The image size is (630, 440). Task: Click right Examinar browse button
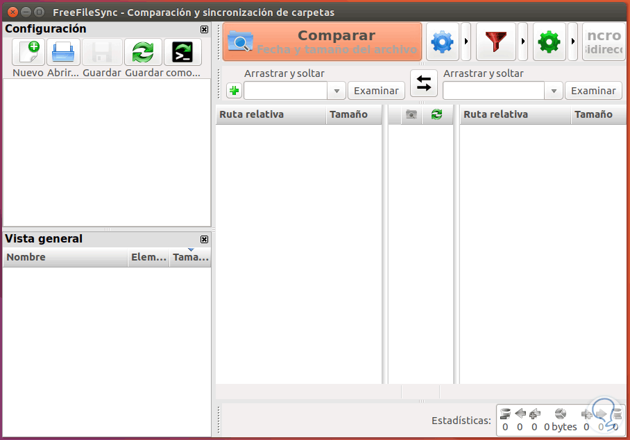coord(593,91)
